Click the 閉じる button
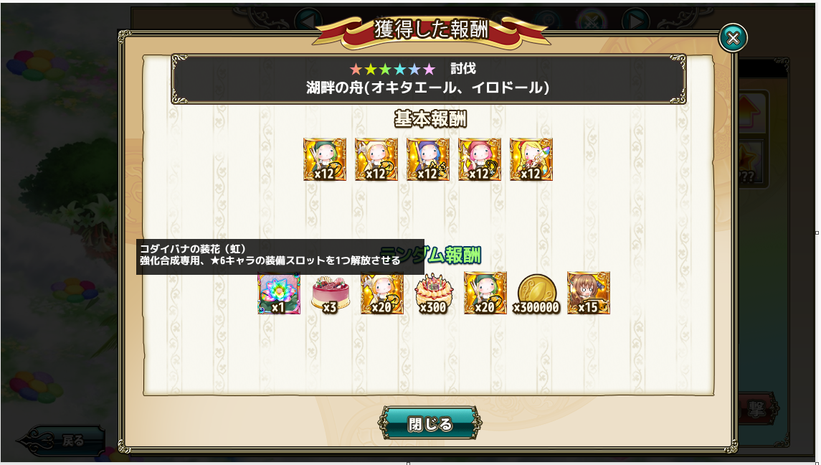This screenshot has height=465, width=821. coord(430,423)
